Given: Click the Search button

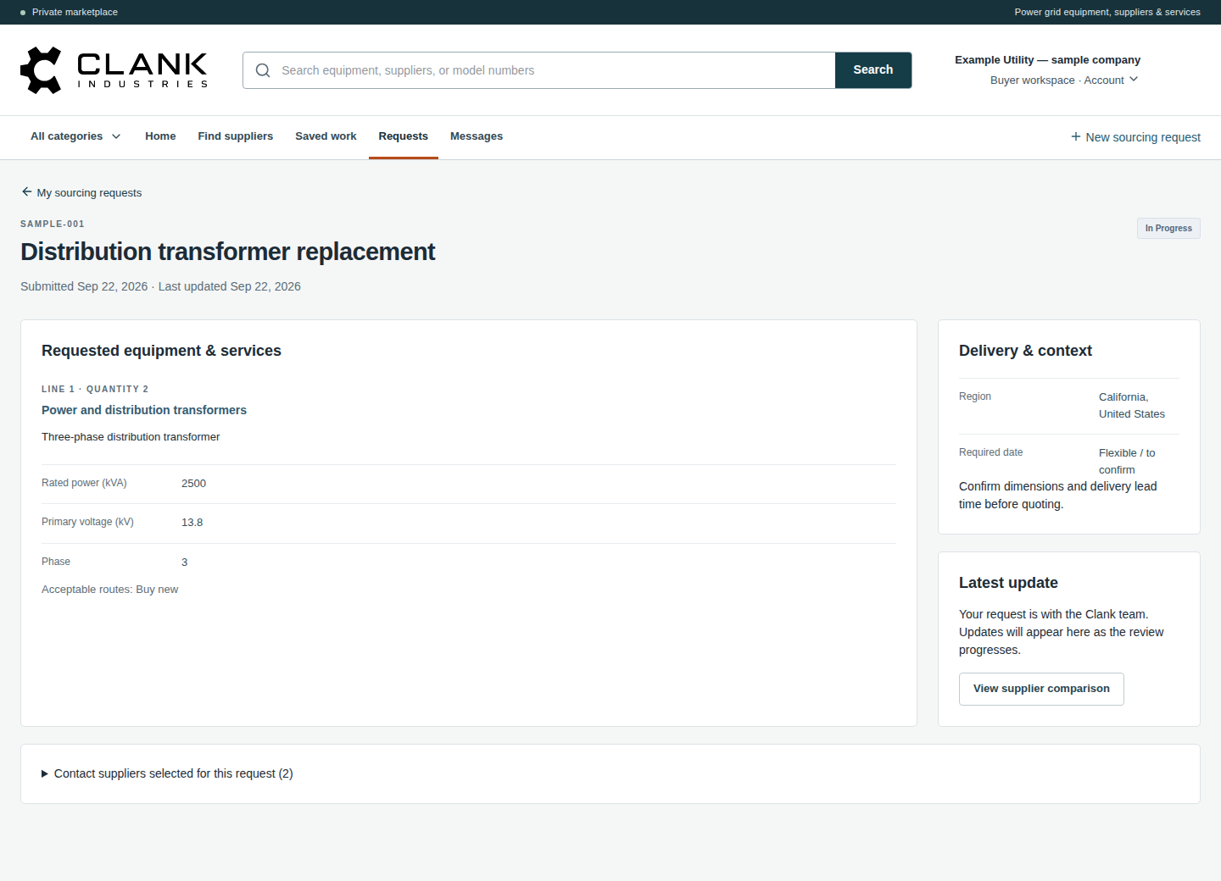Looking at the screenshot, I should 873,70.
